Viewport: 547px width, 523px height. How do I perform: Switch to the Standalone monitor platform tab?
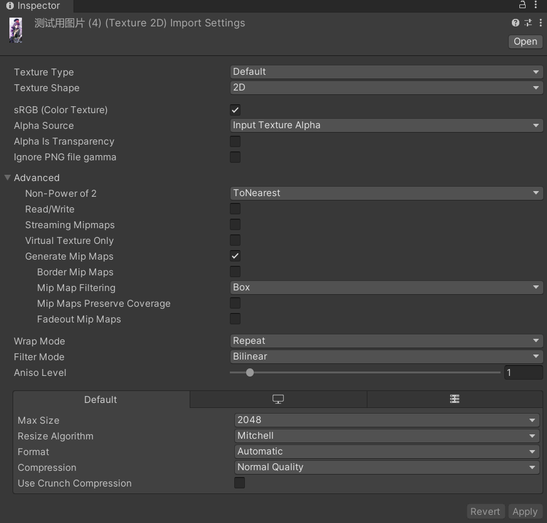278,399
